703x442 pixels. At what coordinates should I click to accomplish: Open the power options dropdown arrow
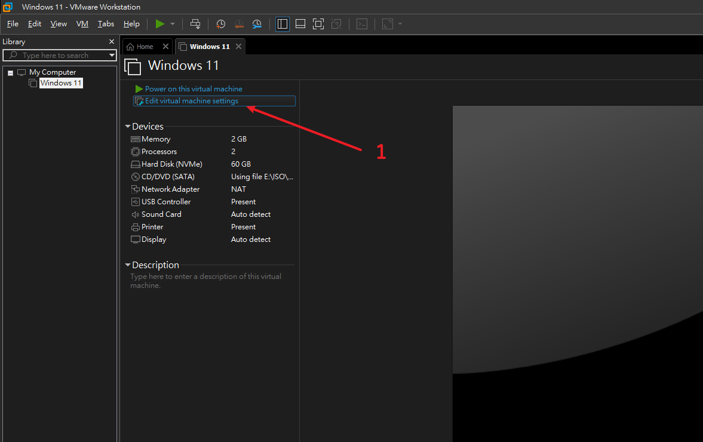[173, 24]
